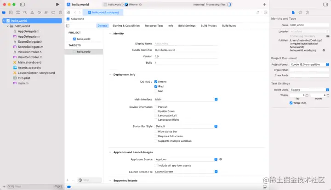This screenshot has width=331, height=190.
Task: Check the Upside Down orientation
Action: (156, 111)
